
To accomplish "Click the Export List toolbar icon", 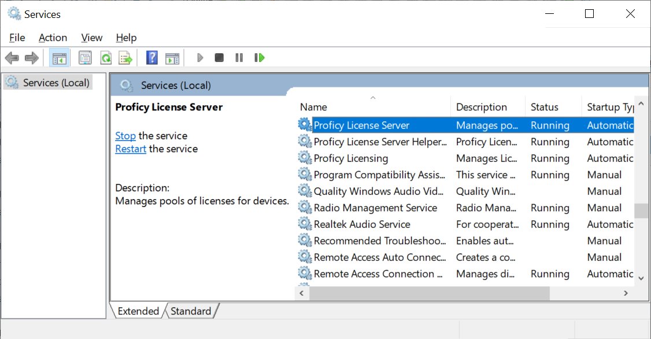I will pyautogui.click(x=125, y=58).
